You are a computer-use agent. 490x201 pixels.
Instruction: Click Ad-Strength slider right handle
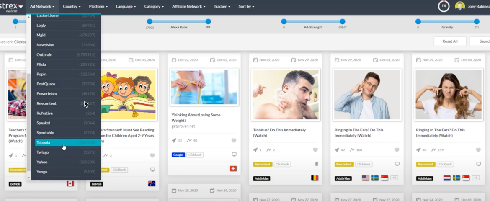click(343, 22)
